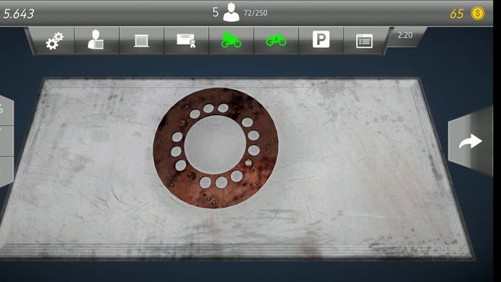Click the 65 coins amount
This screenshot has height=282, width=501.
coord(456,14)
